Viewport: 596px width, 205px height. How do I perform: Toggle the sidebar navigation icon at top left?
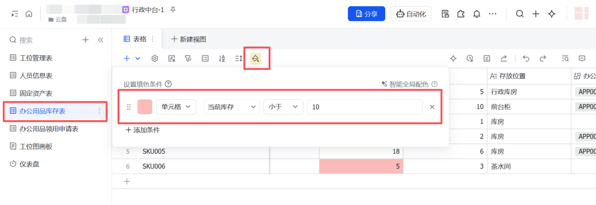[x=15, y=14]
